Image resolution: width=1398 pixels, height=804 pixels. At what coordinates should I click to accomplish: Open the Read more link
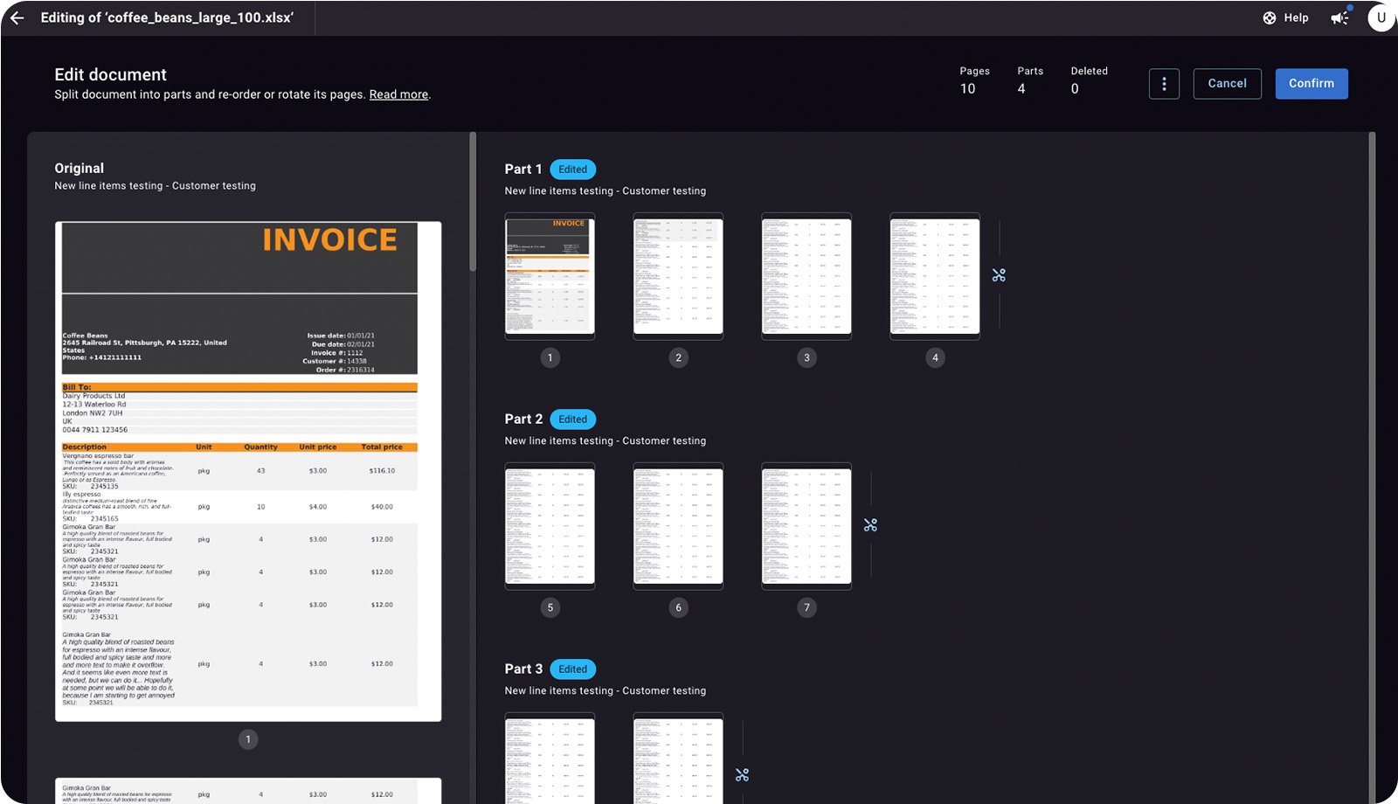click(x=398, y=94)
